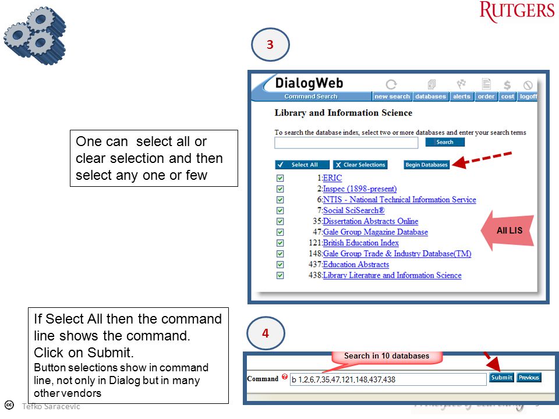Click the Previous button
Image resolution: width=559 pixels, height=419 pixels.
point(529,377)
